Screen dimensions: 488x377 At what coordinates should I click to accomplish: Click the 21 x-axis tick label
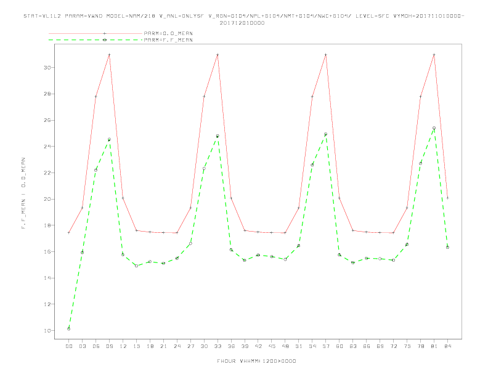[x=163, y=346]
